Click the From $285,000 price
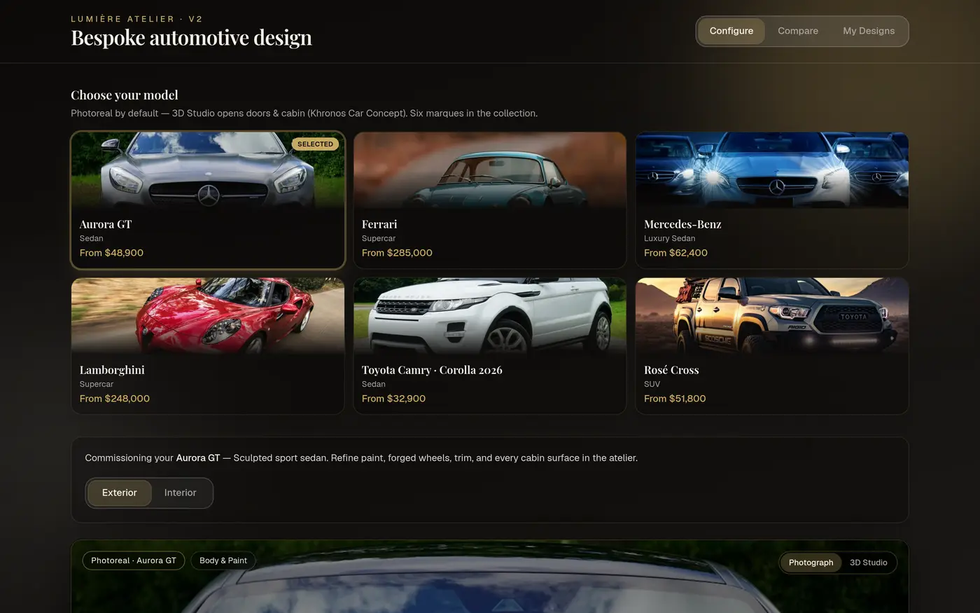Screen dimensions: 980x613 (x=397, y=253)
